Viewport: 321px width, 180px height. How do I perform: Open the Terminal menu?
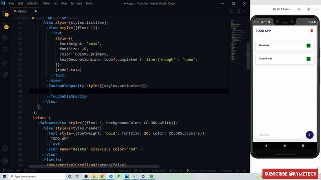click(x=76, y=3)
